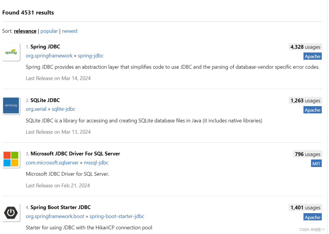Click 'Last Release on Mar 13, 2024' text
The height and width of the screenshot is (234, 329).
tap(58, 132)
